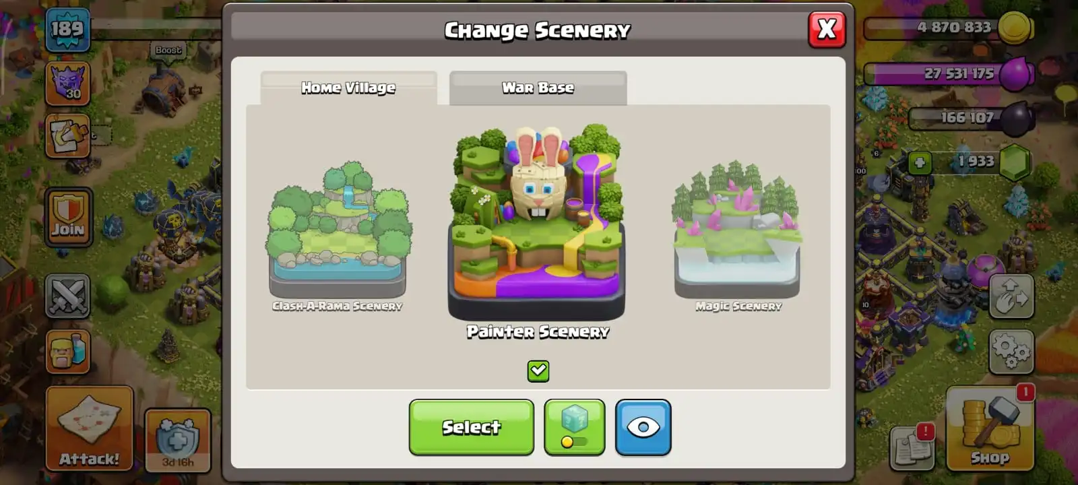Open the crossed swords battle log icon
Viewport: 1078px width, 485px height.
[67, 296]
